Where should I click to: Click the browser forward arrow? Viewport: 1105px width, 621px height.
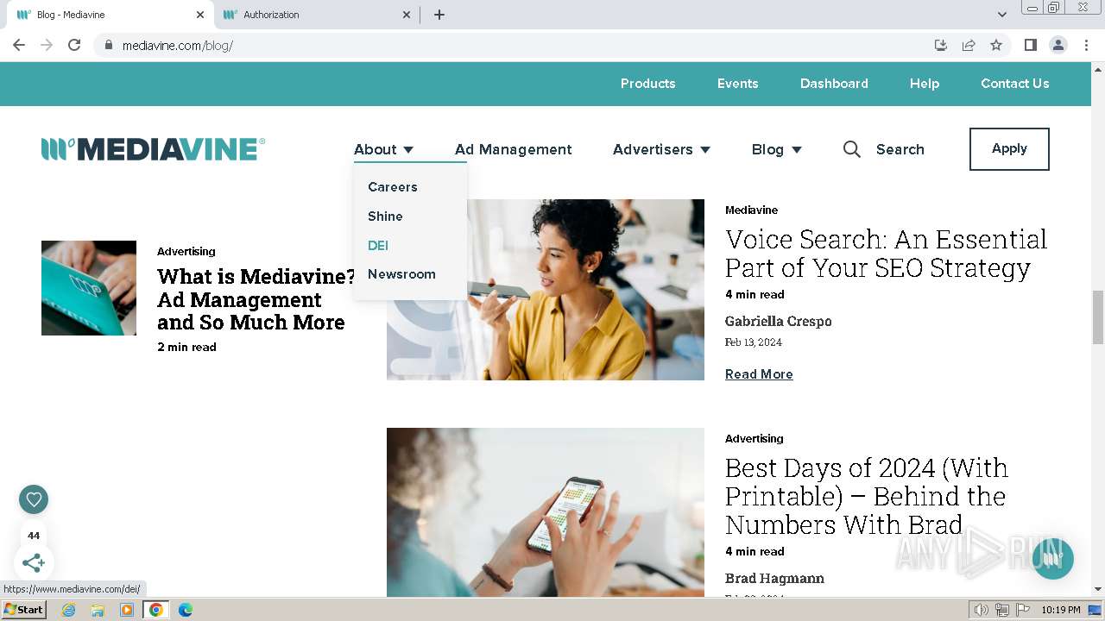click(x=47, y=45)
